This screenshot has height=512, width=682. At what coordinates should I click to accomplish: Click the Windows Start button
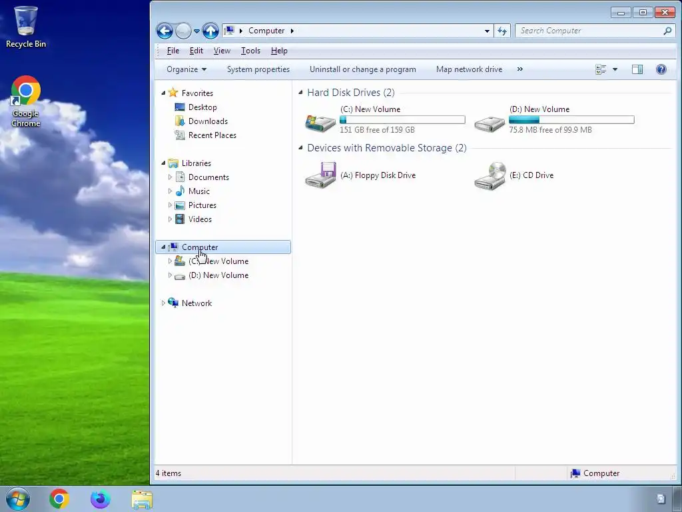(18, 499)
